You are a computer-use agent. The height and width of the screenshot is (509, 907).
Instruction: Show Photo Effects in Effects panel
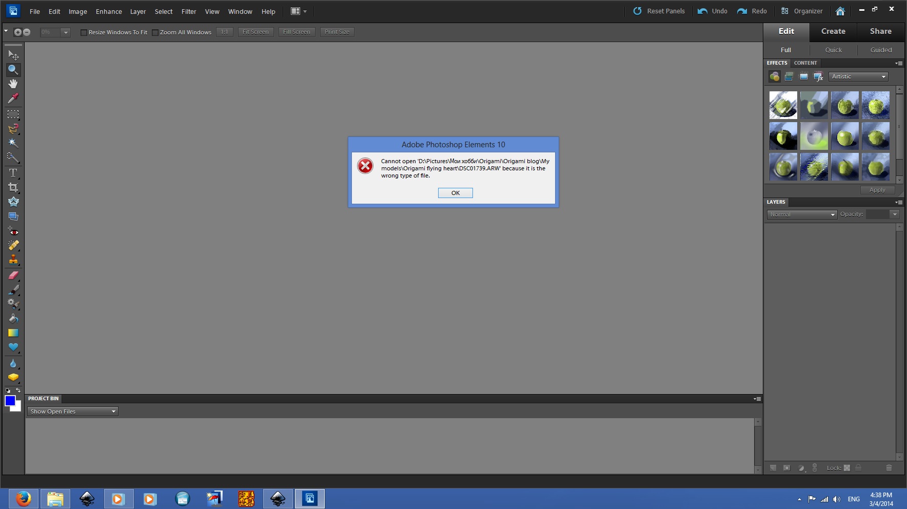(804, 76)
